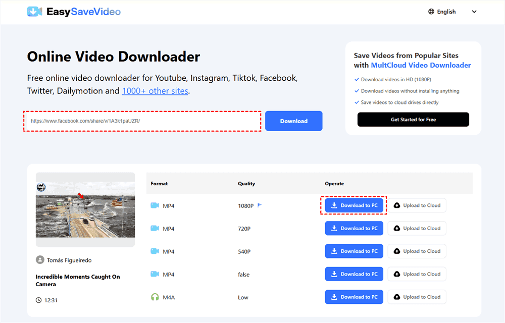Viewport: 505px width, 323px height.
Task: Upload the 'false' quality MP4 to Cloud
Action: click(x=417, y=274)
